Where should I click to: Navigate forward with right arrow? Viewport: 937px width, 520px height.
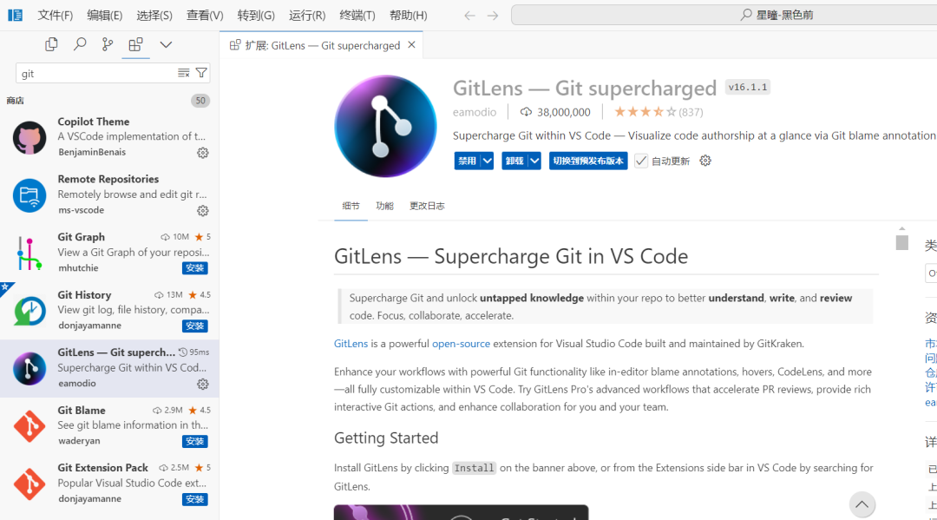pyautogui.click(x=493, y=16)
